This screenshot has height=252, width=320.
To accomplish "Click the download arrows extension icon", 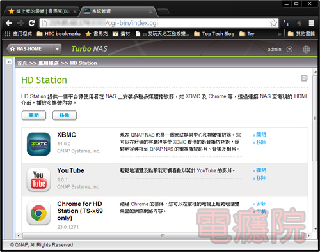I will pyautogui.click(x=286, y=23).
